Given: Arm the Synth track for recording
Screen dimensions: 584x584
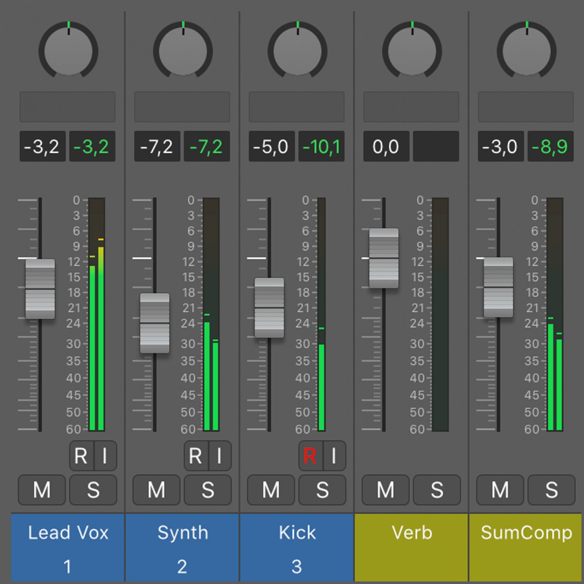Looking at the screenshot, I should (x=195, y=456).
